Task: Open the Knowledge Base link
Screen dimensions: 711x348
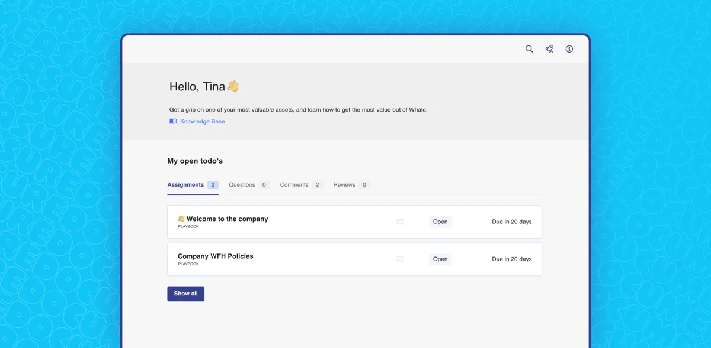Action: point(201,121)
